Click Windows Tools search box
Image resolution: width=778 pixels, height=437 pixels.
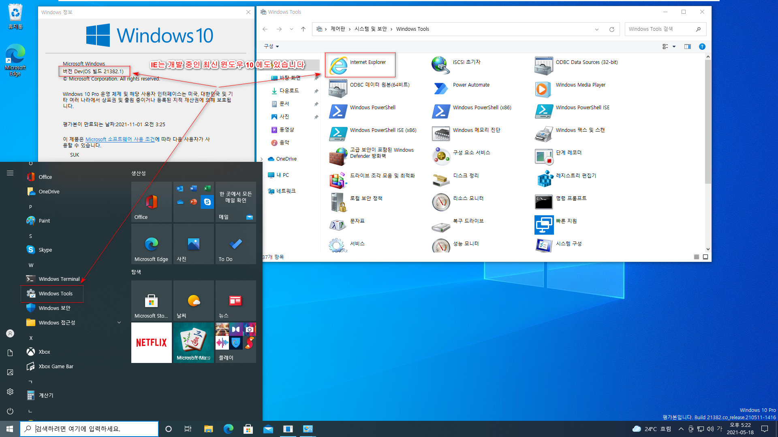(665, 29)
